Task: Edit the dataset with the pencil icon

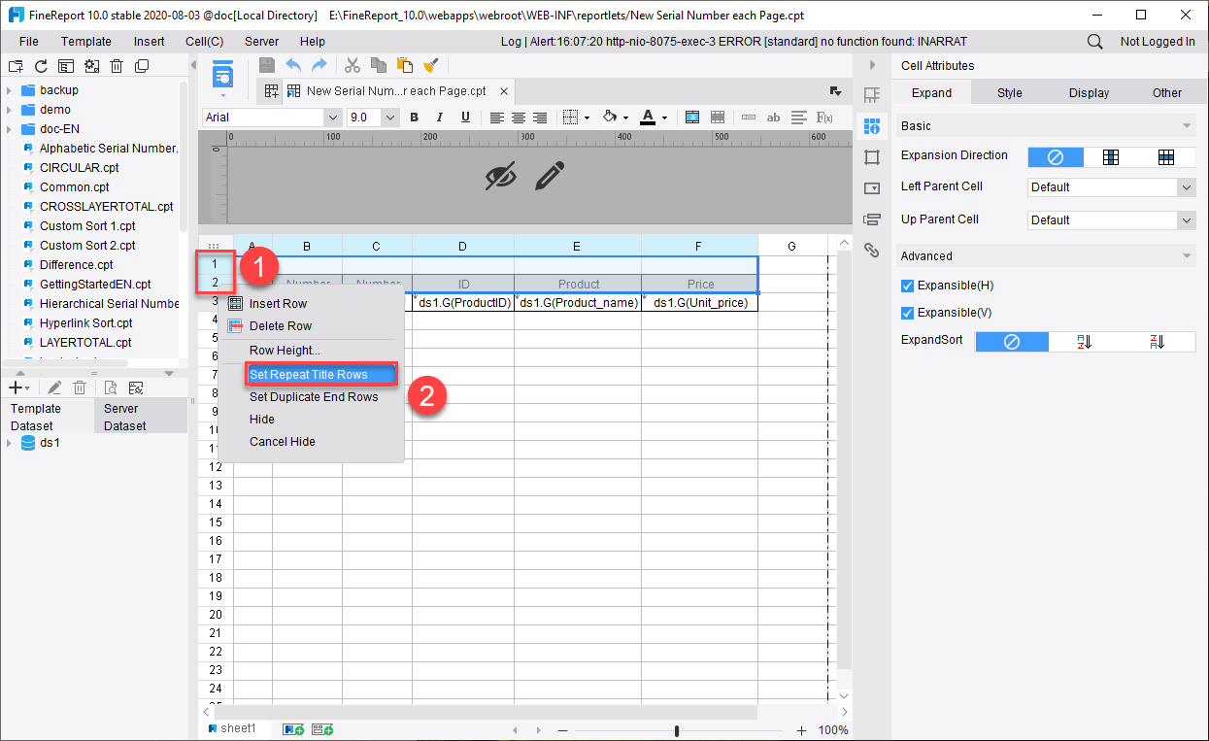Action: coord(54,387)
